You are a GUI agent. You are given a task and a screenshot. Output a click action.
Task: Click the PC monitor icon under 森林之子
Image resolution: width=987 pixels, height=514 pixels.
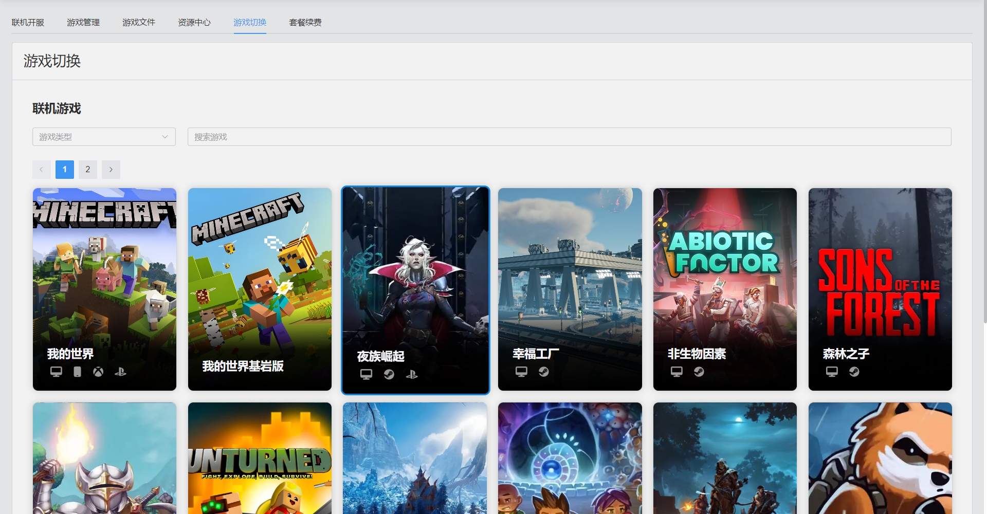click(x=832, y=372)
